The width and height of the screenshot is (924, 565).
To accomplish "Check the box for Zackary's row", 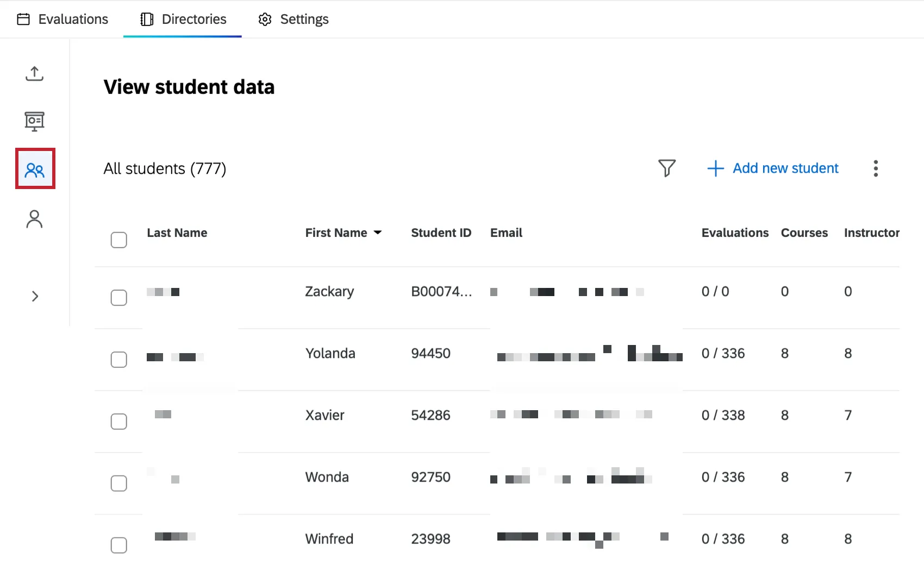I will (x=118, y=298).
